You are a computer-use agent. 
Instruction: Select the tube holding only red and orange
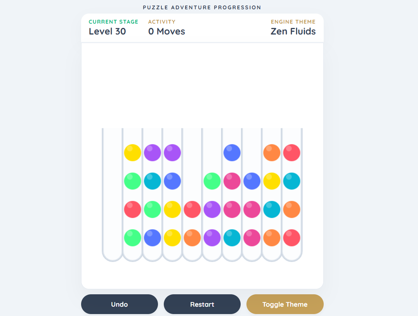point(192,195)
